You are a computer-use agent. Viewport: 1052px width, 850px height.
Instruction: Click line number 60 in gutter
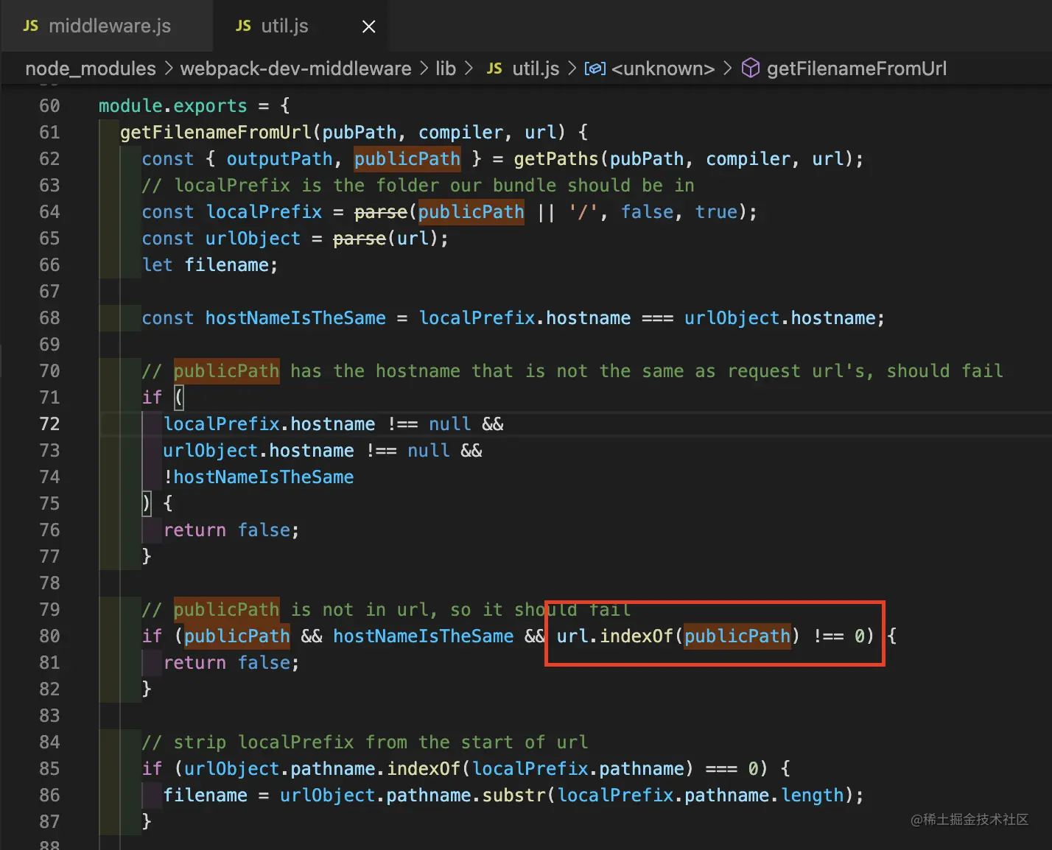tap(49, 106)
